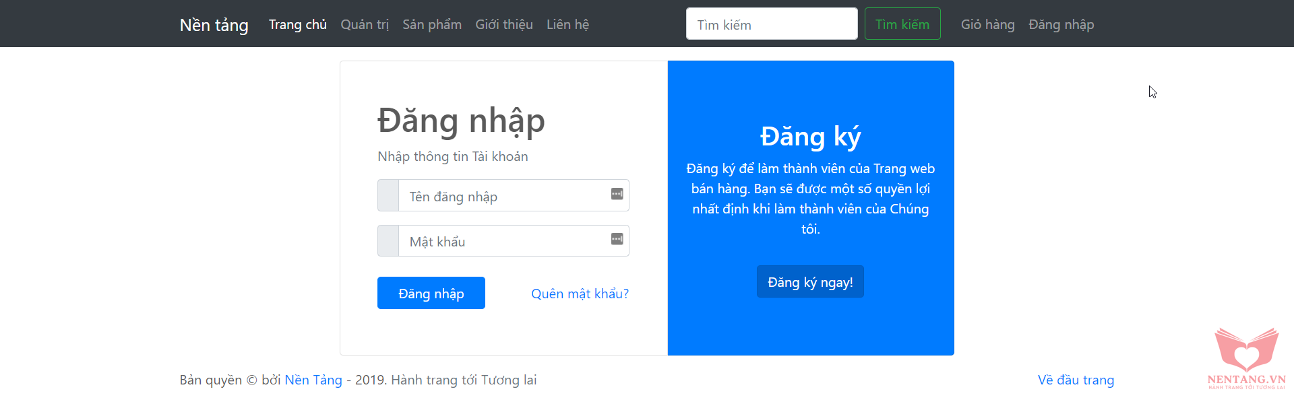Navigate to Giới thiệu
Viewport: 1294px width, 406px height.
pyautogui.click(x=503, y=24)
